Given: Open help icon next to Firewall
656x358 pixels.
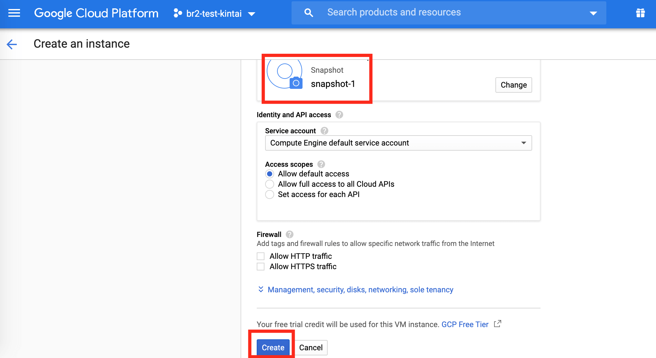Looking at the screenshot, I should [x=290, y=234].
